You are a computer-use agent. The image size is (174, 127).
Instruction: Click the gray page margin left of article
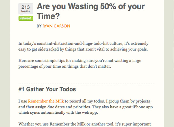(x=5, y=63)
